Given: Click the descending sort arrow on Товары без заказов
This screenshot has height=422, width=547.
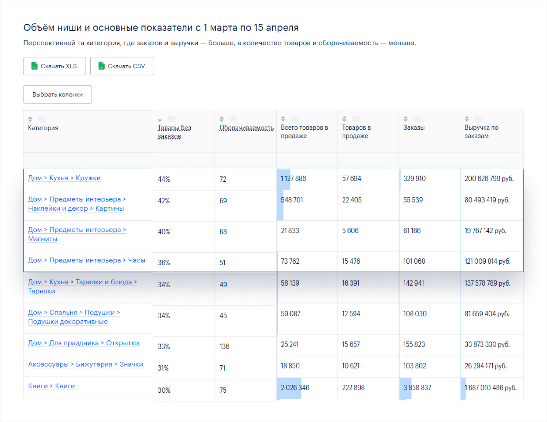Looking at the screenshot, I should [160, 120].
